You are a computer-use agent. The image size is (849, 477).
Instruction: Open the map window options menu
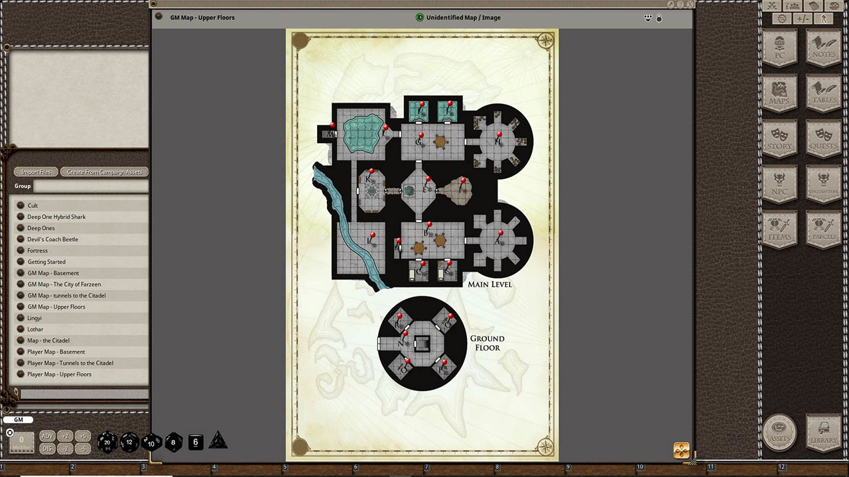point(158,17)
